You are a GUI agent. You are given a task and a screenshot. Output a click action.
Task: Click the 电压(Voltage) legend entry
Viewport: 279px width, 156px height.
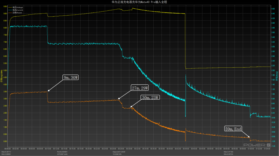pos(15,7)
